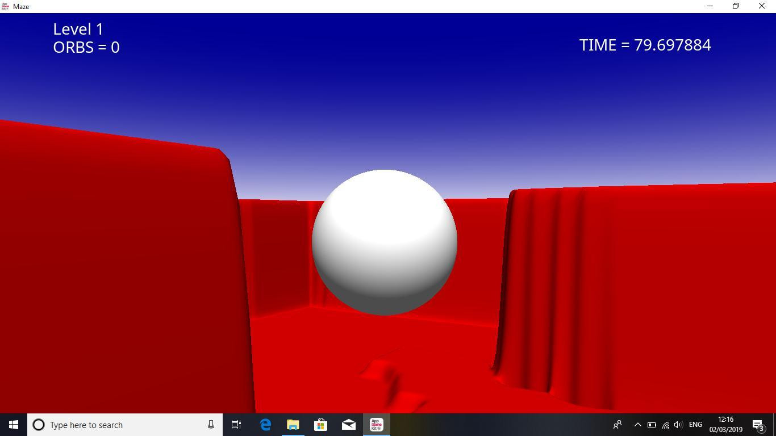776x436 pixels.
Task: Select the AppGameKit Maze taskbar button
Action: [377, 425]
